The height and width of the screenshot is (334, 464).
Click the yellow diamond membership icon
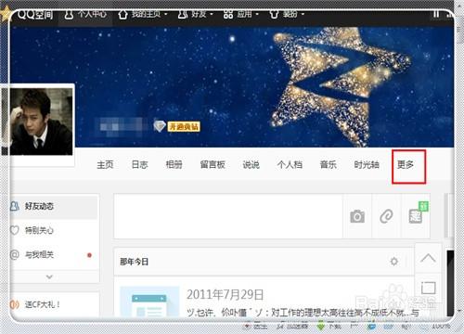pyautogui.click(x=160, y=126)
